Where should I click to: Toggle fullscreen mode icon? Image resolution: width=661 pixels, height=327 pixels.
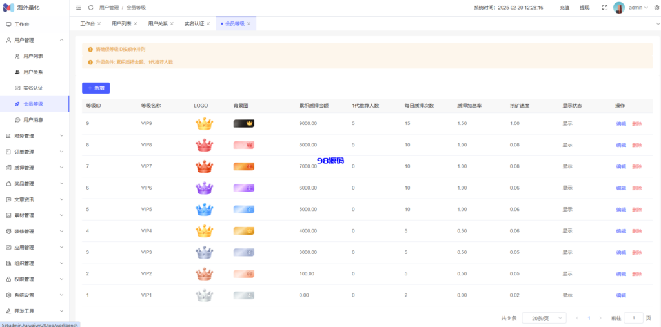tap(604, 8)
